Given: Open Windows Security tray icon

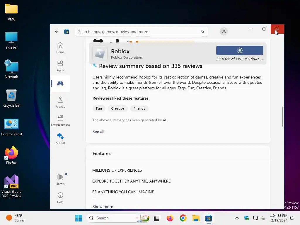Looking at the screenshot, I should [246, 218].
